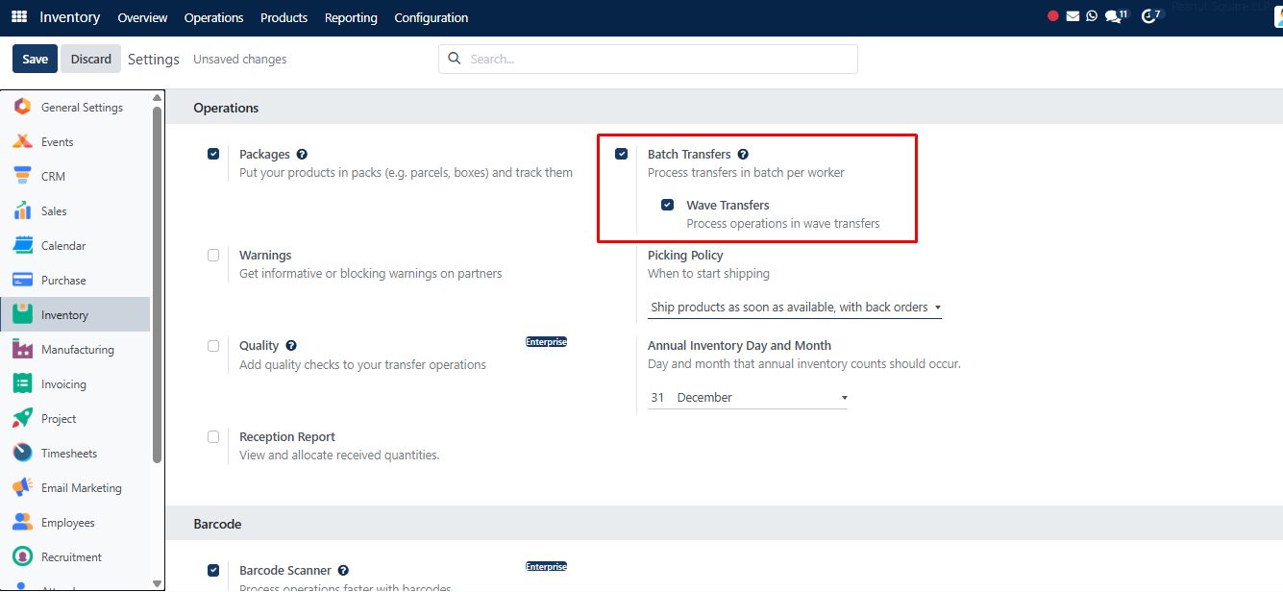Click the 'Annual Inventory Day and Month' label
This screenshot has height=592, width=1283.
pyautogui.click(x=739, y=345)
